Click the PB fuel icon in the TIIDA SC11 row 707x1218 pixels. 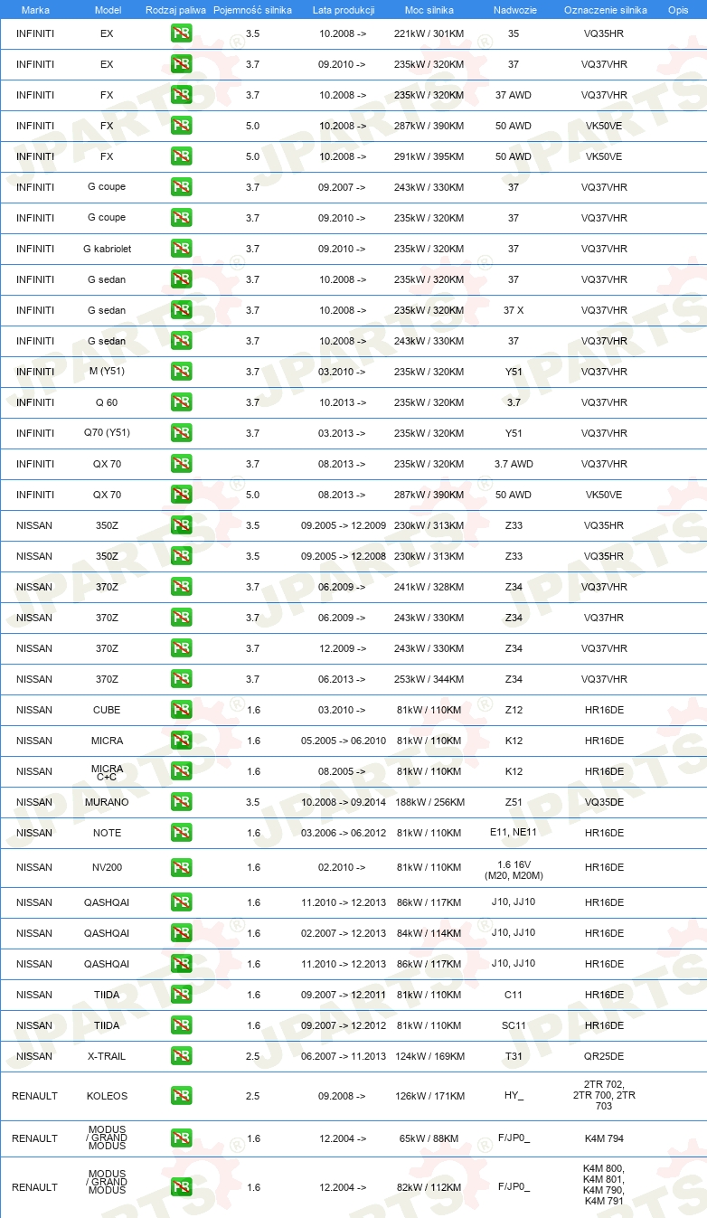[x=181, y=1025]
